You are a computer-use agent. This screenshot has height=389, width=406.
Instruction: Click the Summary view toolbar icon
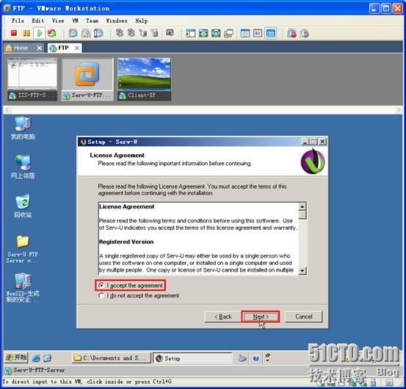tap(245, 33)
